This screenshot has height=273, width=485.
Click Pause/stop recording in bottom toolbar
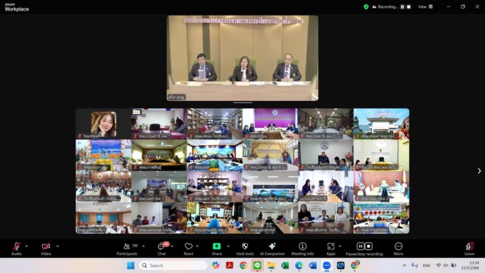pyautogui.click(x=364, y=248)
